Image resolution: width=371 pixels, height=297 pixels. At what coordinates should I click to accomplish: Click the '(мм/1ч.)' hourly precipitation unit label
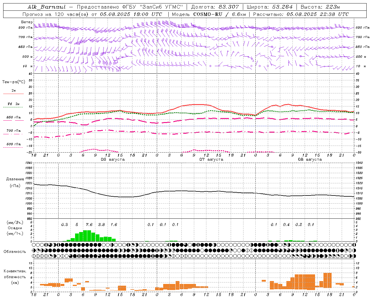click(x=15, y=233)
